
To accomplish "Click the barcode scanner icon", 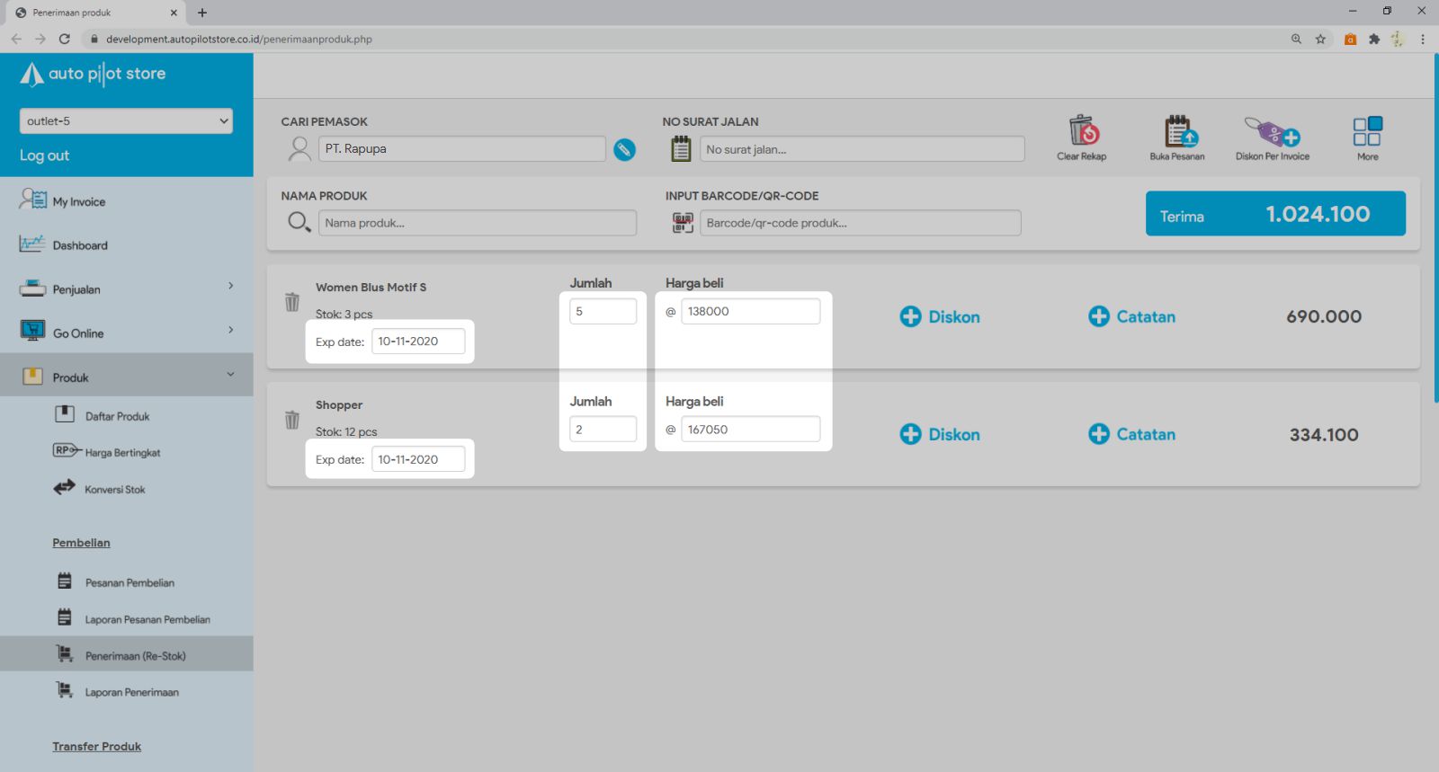I will [683, 223].
